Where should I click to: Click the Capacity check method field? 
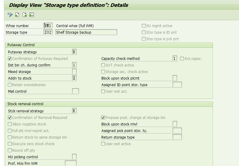pos(175,58)
